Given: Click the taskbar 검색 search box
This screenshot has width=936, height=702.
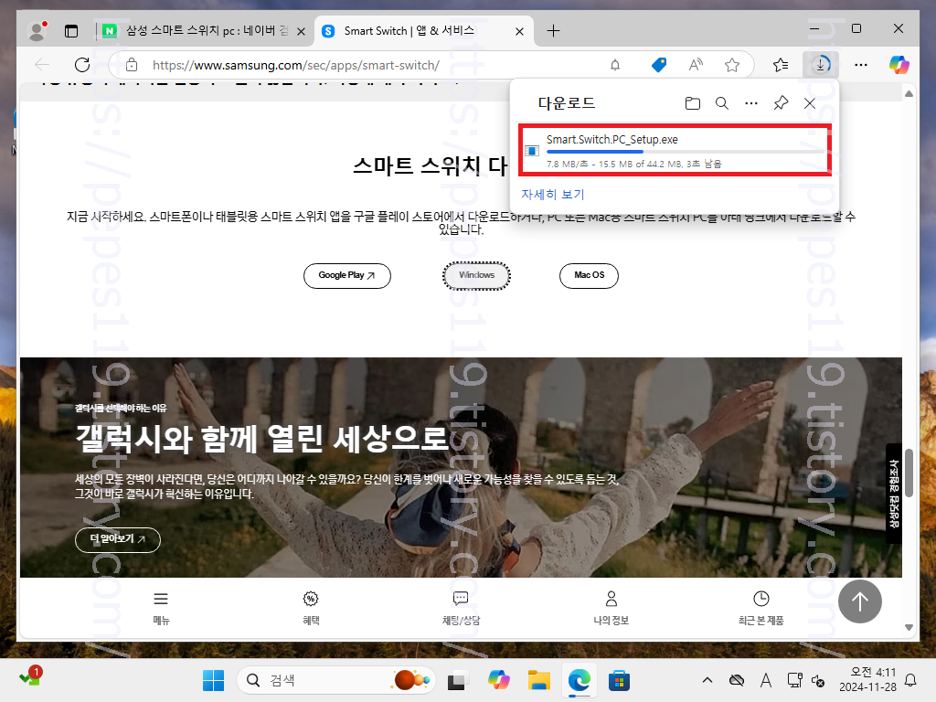Looking at the screenshot, I should 335,680.
